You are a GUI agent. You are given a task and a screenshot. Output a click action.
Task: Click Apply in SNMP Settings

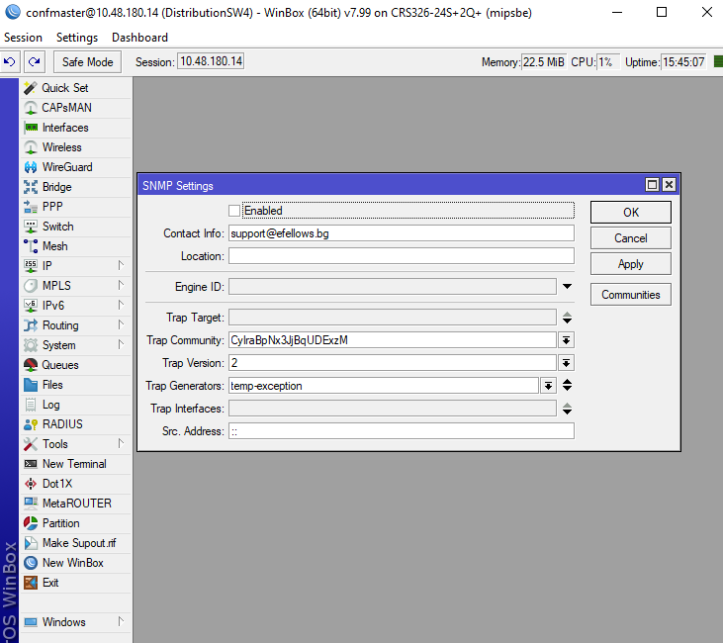pyautogui.click(x=631, y=264)
